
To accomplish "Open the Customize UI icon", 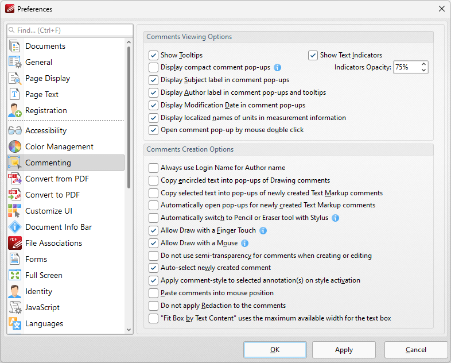I will click(x=15, y=211).
